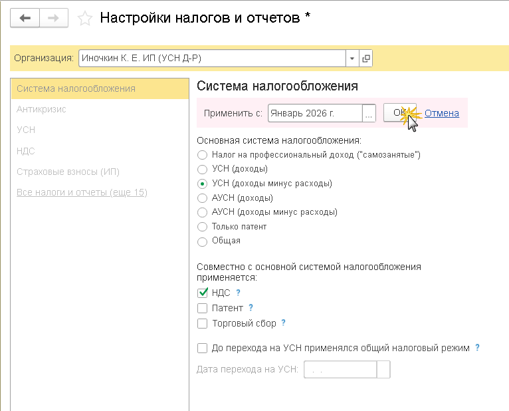Screen dimensions: 509x411
Task: Open month picker for Применить с
Action: click(x=369, y=113)
